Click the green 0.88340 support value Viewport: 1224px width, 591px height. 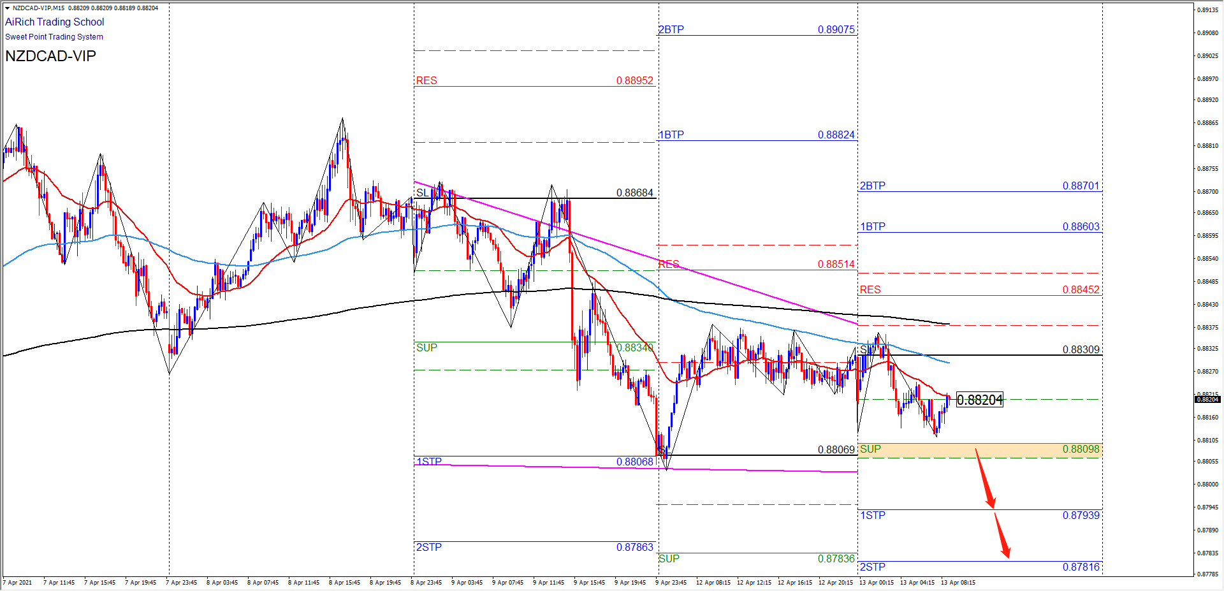(x=635, y=347)
